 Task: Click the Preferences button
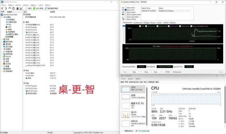(177, 72)
